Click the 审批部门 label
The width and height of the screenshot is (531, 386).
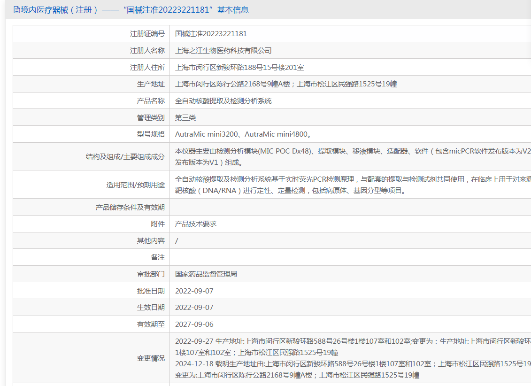(151, 274)
